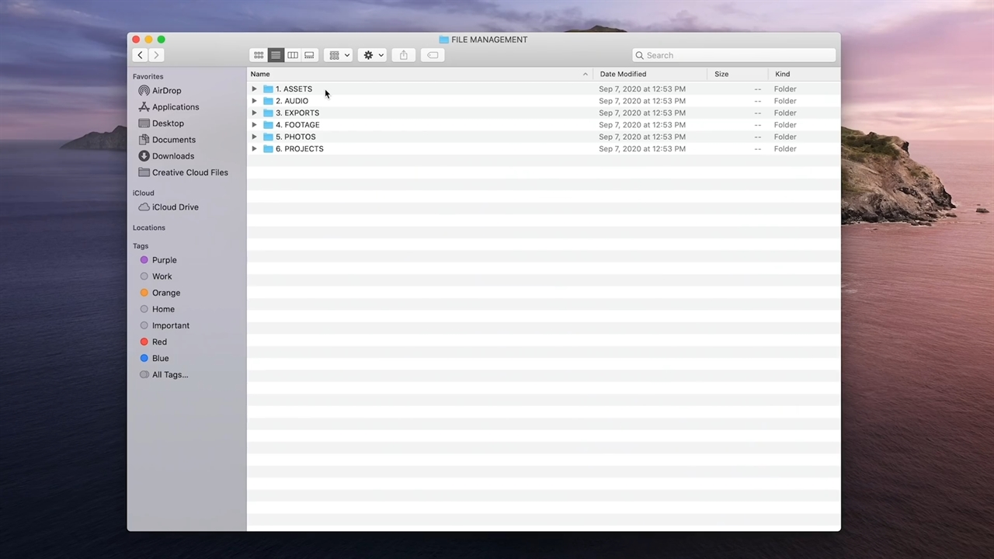This screenshot has width=994, height=559.
Task: Switch to gallery view in toolbar
Action: (309, 55)
